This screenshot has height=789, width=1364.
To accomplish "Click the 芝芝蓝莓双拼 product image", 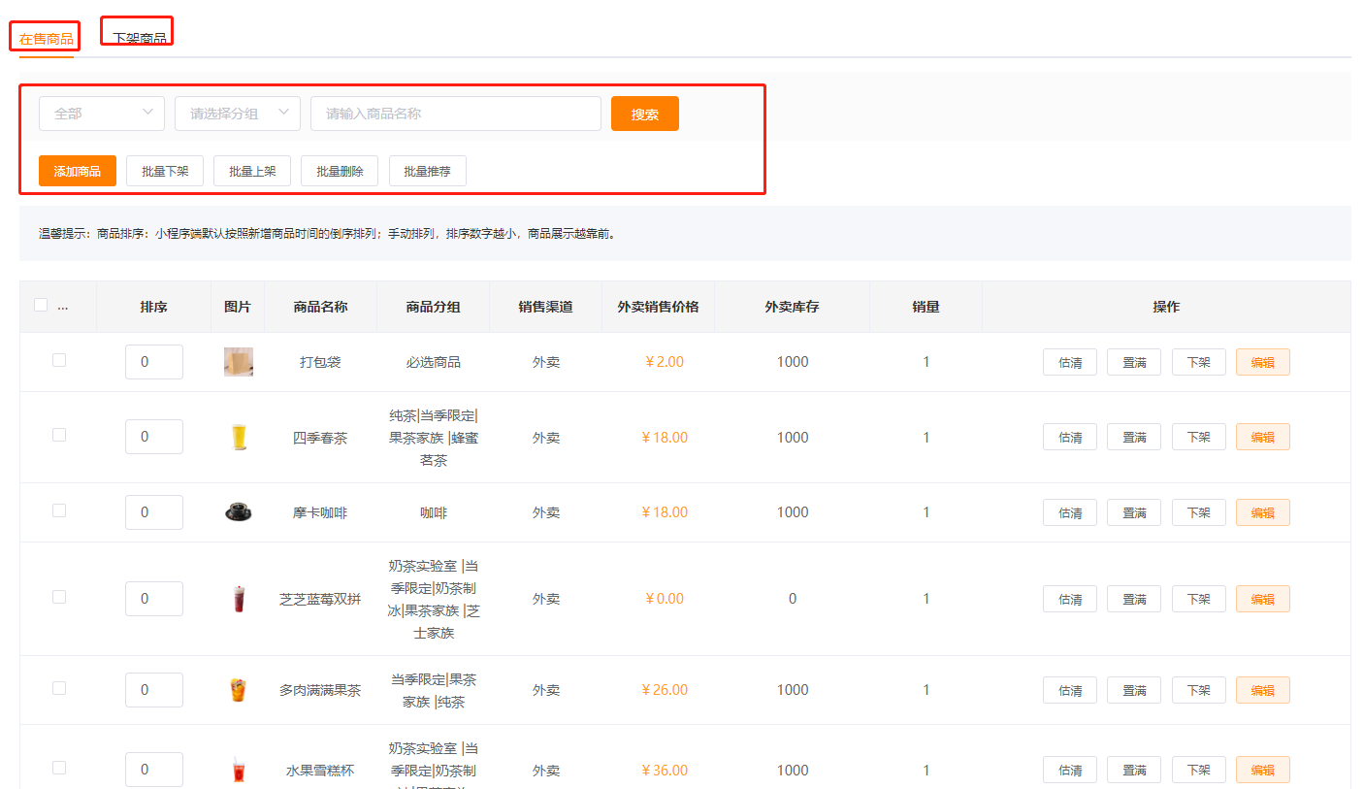I will [x=238, y=599].
